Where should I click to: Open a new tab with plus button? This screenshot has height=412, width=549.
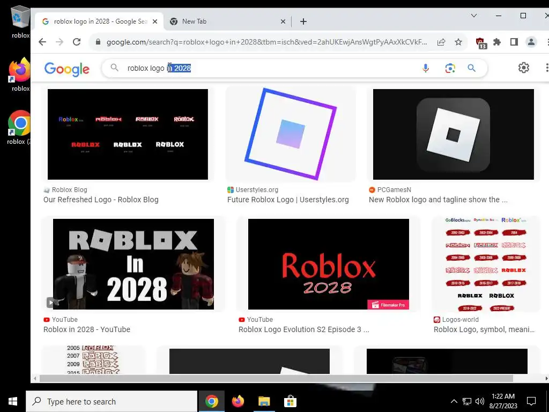tap(303, 21)
